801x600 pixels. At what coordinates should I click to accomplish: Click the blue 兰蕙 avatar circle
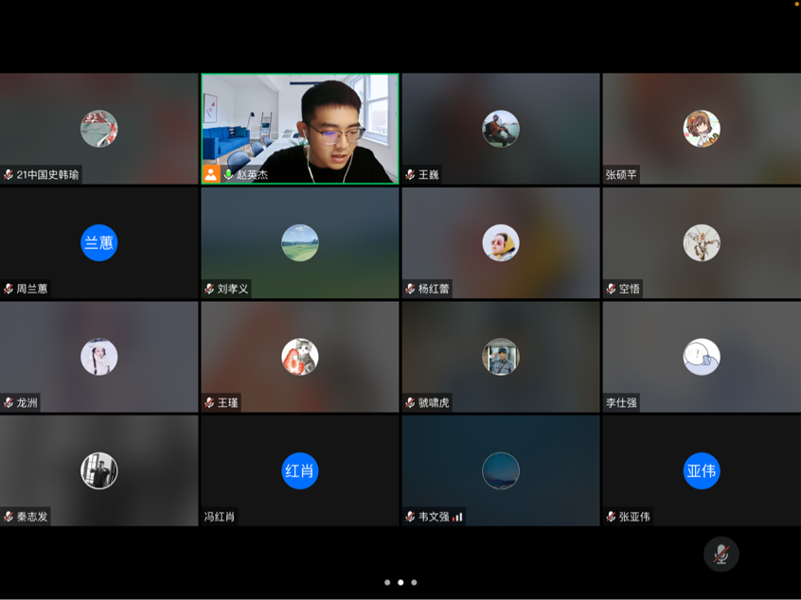click(98, 243)
